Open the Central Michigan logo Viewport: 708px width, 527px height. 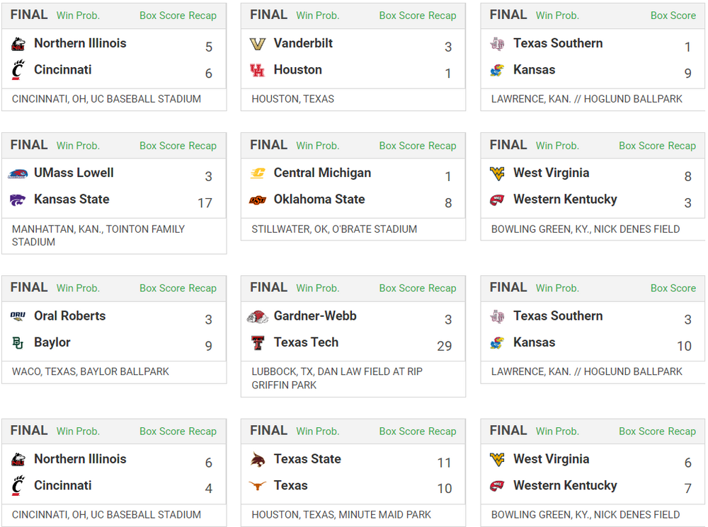(257, 173)
